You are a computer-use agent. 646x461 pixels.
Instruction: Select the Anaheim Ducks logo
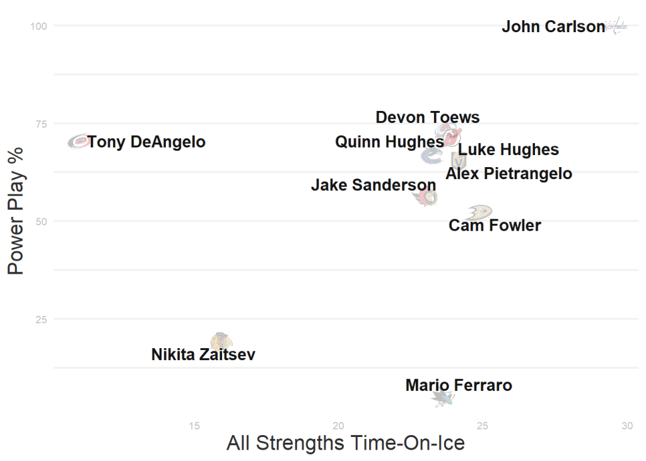tap(479, 211)
